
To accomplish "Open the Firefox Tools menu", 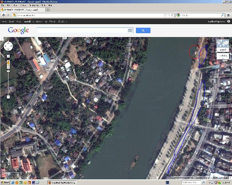I will pos(44,5).
